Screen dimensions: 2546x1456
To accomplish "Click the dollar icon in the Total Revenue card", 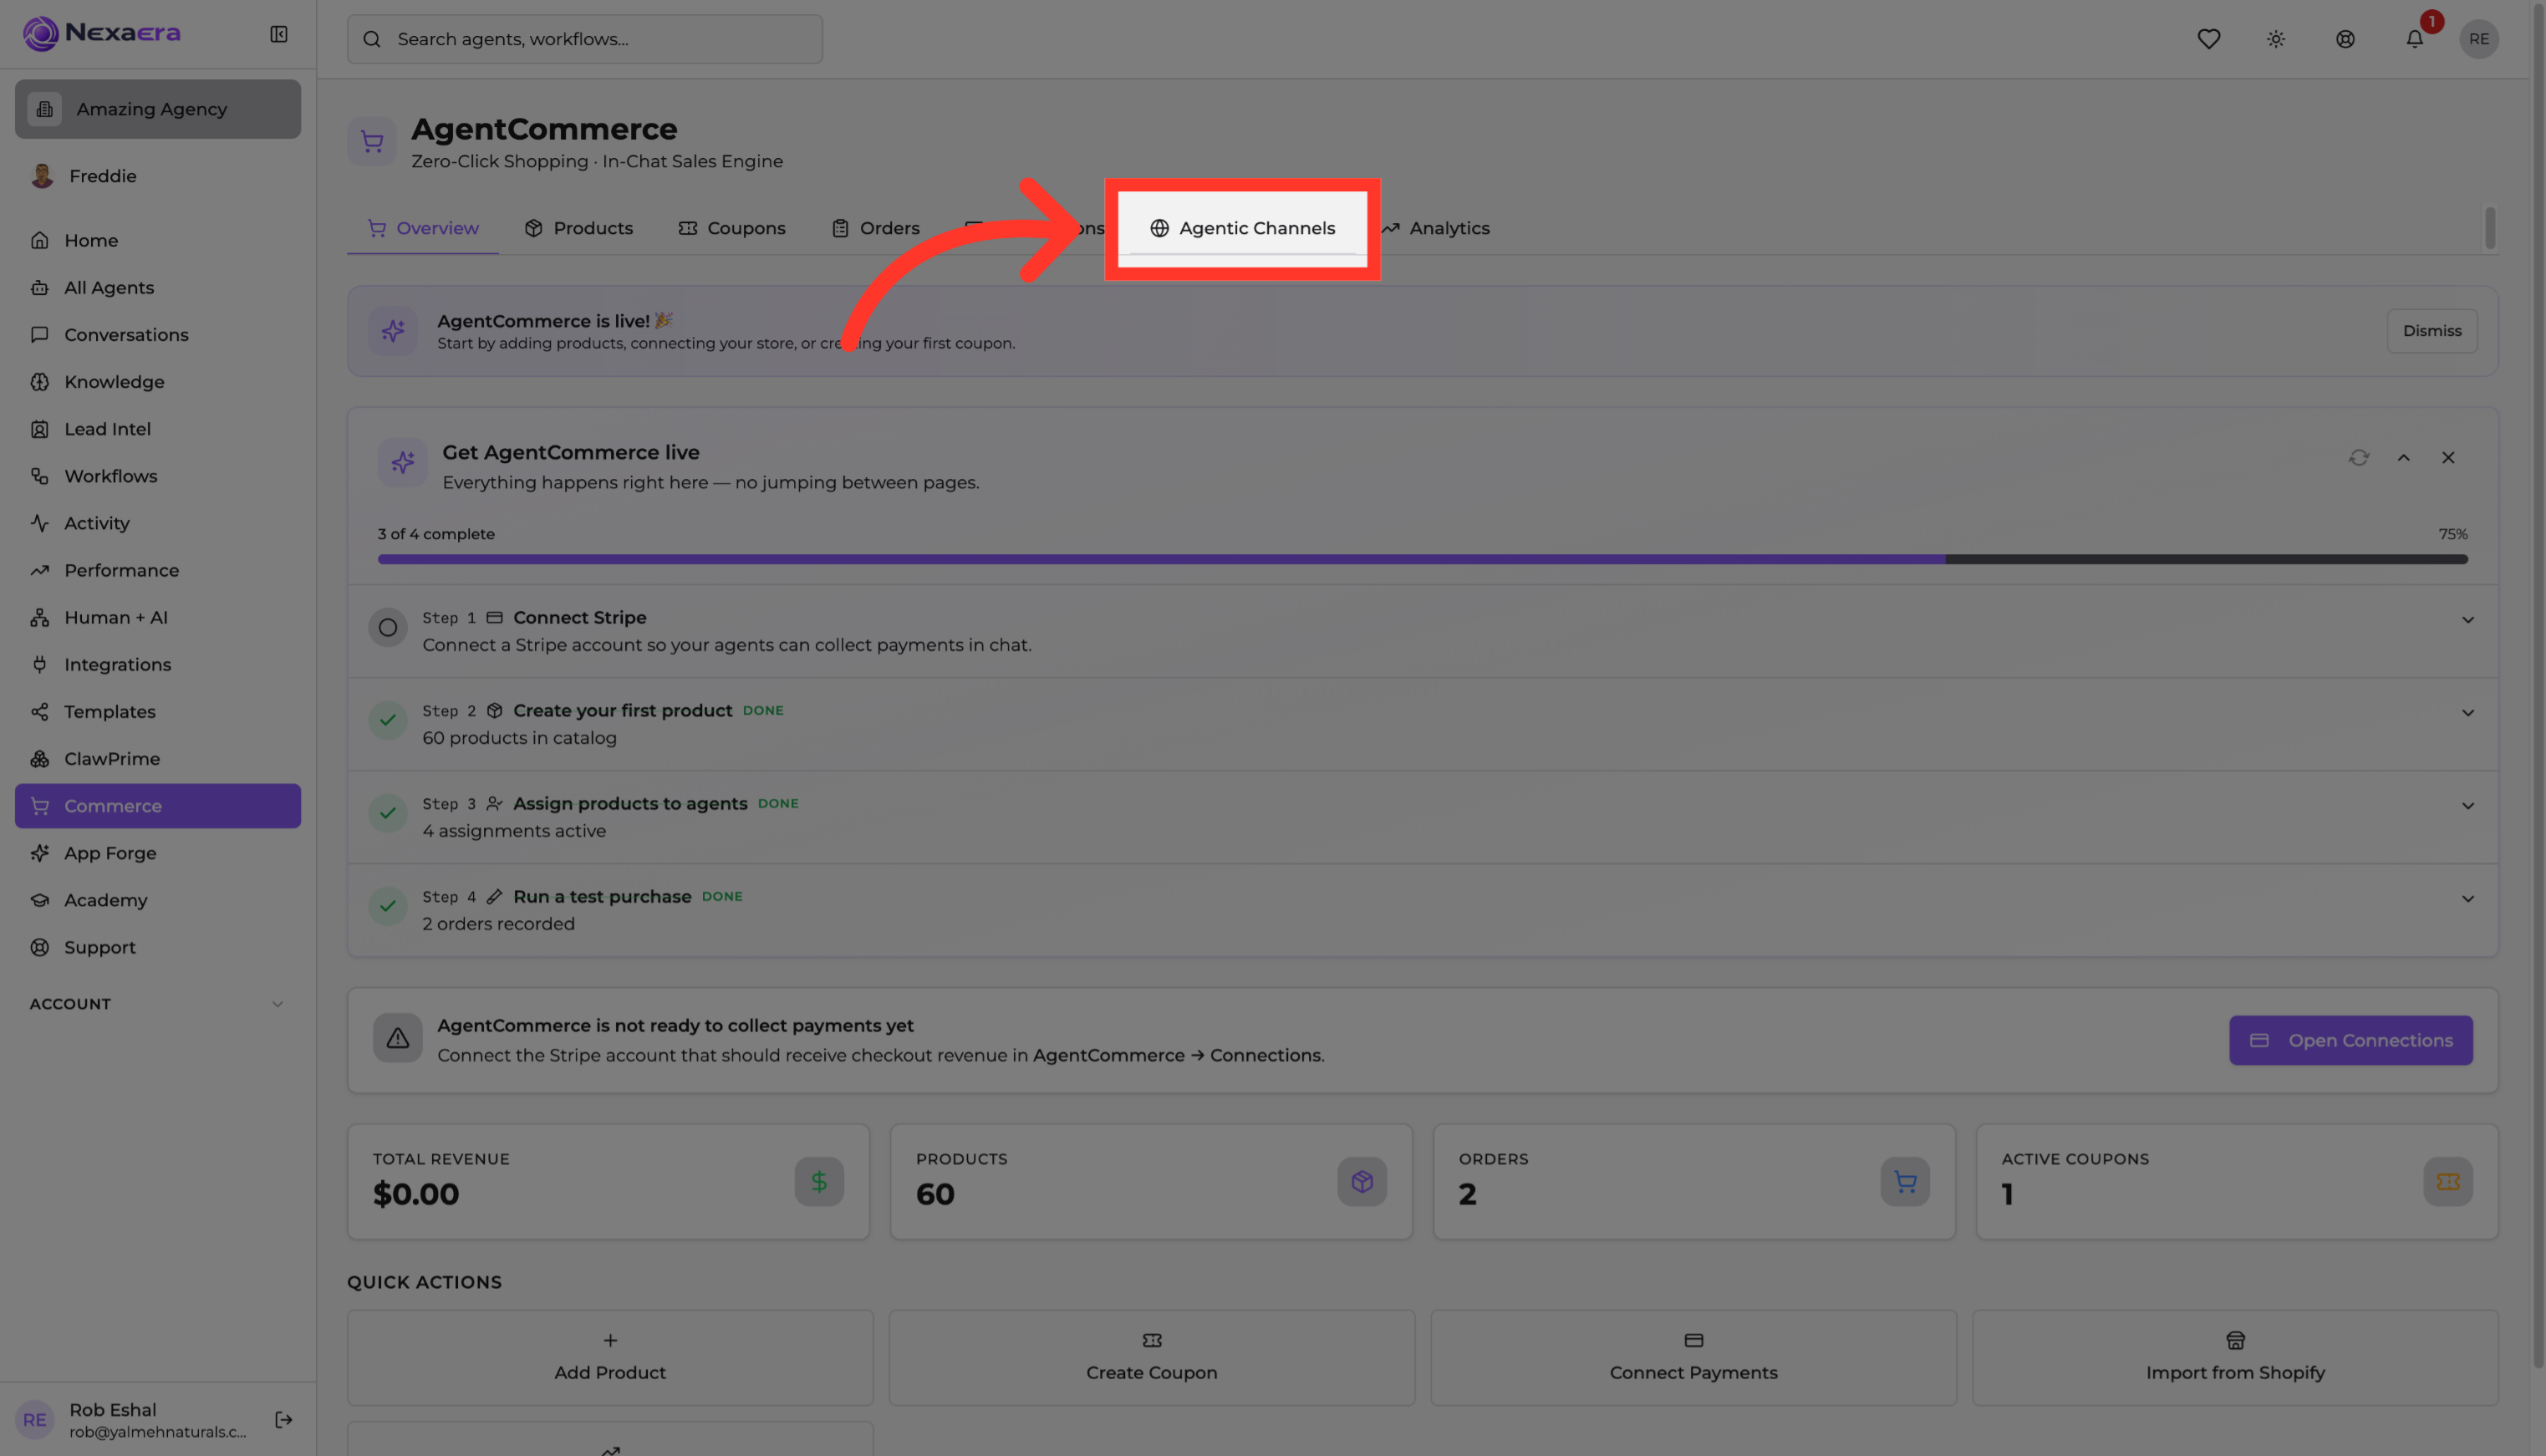I will click(819, 1181).
